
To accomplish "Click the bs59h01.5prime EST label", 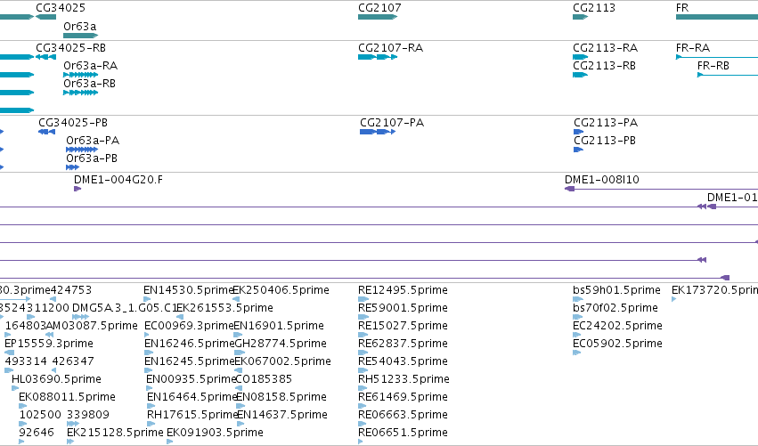I will tap(616, 290).
